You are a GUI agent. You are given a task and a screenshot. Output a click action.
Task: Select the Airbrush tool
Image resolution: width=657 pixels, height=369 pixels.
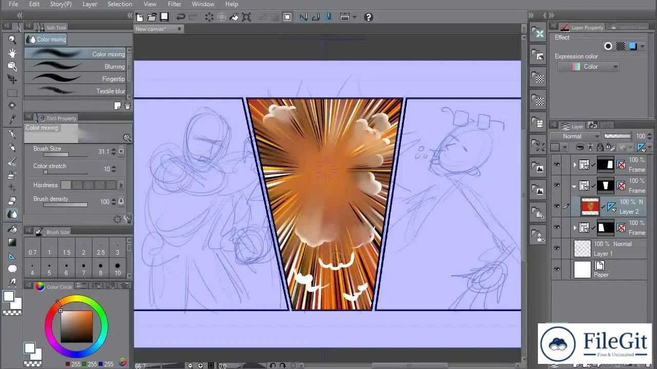click(12, 175)
